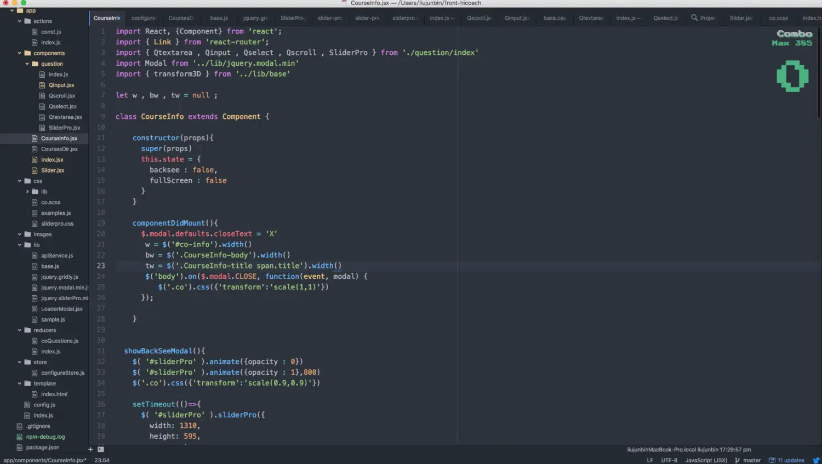Change the LF line ending setting
The image size is (822, 464).
(x=650, y=460)
